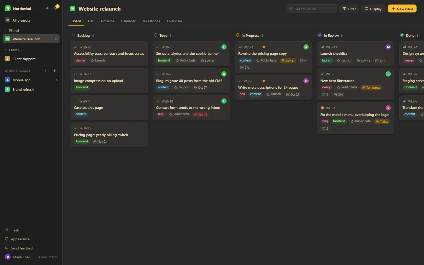This screenshot has width=424, height=265.
Task: Switch to the Timeline tab
Action: 107,21
